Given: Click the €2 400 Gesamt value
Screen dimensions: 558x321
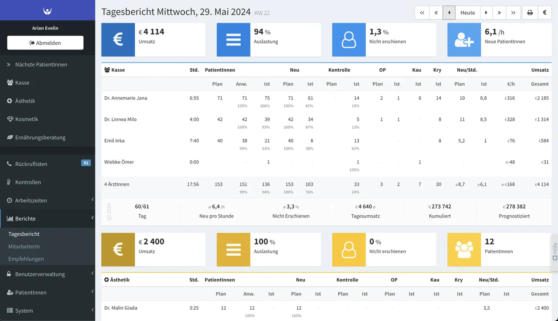Looking at the screenshot, I should click(541, 308).
